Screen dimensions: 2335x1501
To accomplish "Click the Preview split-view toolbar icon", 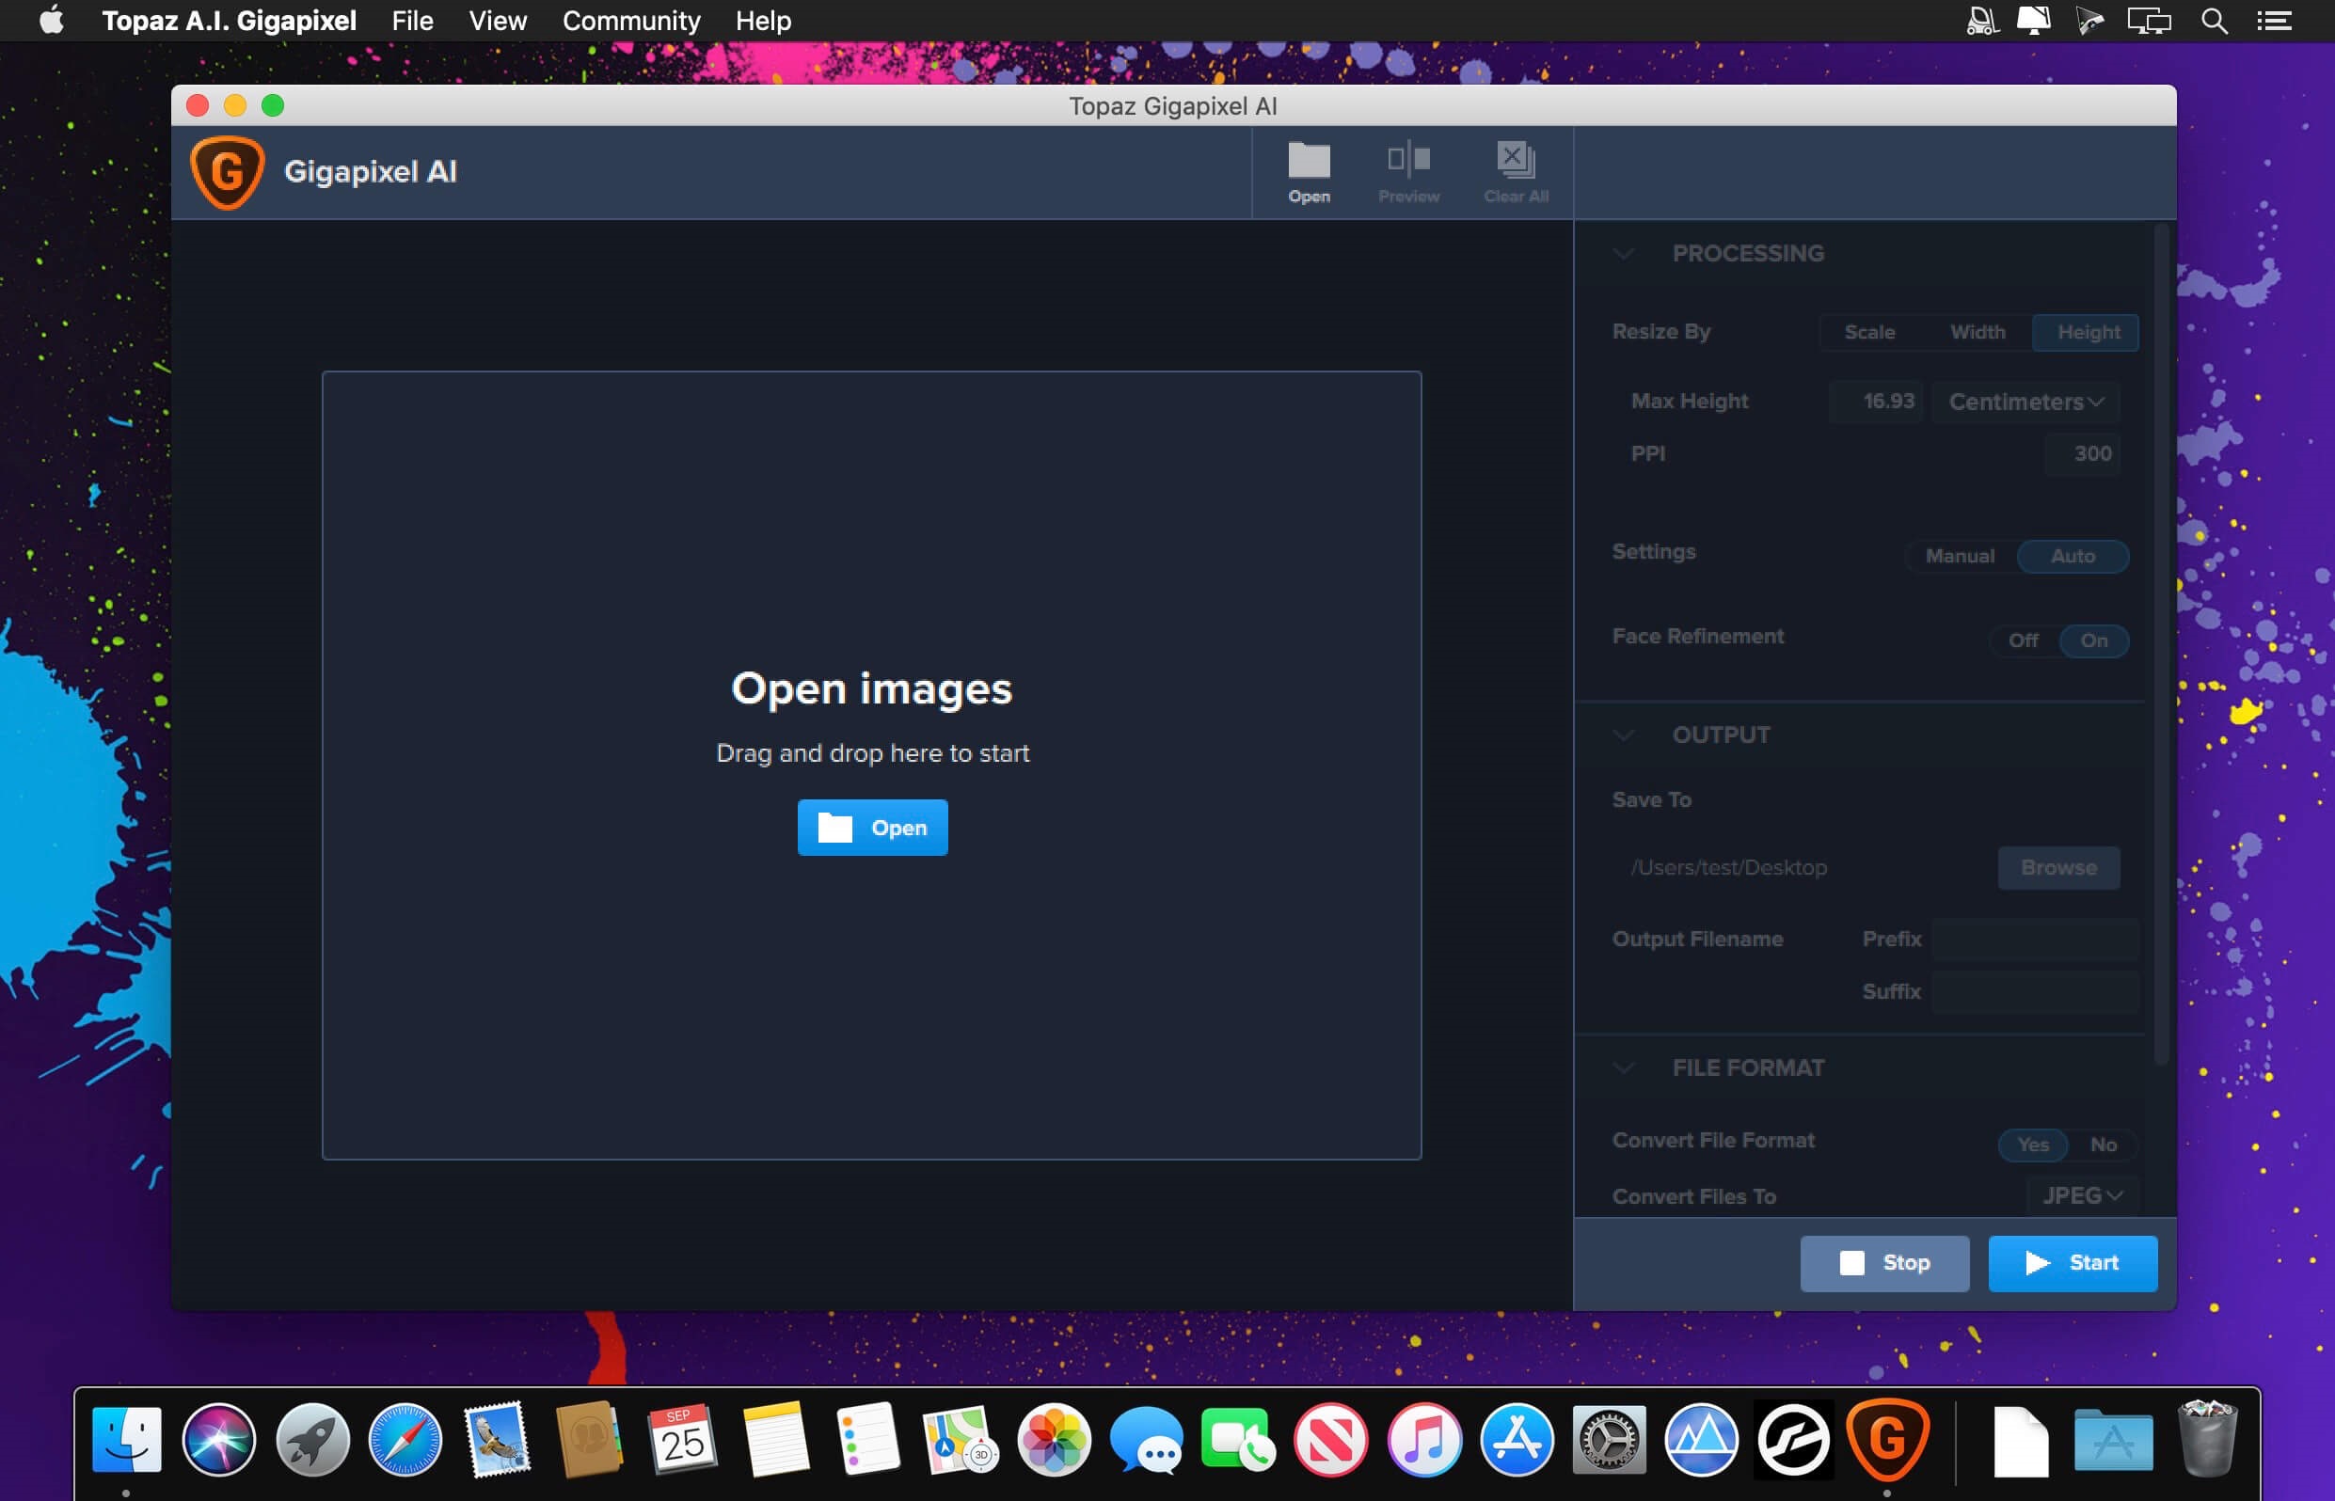I will point(1407,160).
